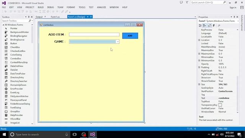Open Properties object selector dropdown
Image resolution: width=245 pixels, height=138 pixels.
[238, 21]
